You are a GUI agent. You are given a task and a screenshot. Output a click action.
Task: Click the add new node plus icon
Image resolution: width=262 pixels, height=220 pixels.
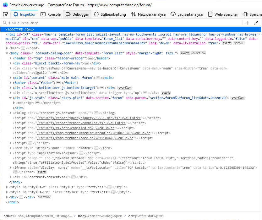(247, 23)
